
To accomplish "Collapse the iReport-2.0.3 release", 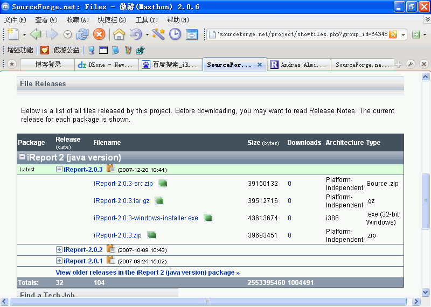I will pos(59,169).
